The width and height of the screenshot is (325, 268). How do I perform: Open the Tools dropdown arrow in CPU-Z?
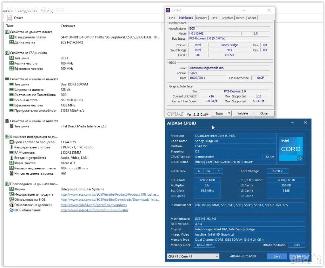[229, 113]
